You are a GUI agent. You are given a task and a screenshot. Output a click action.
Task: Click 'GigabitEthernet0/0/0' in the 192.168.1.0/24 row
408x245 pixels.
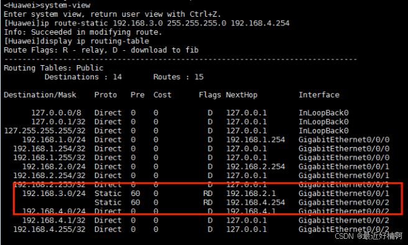(344, 140)
